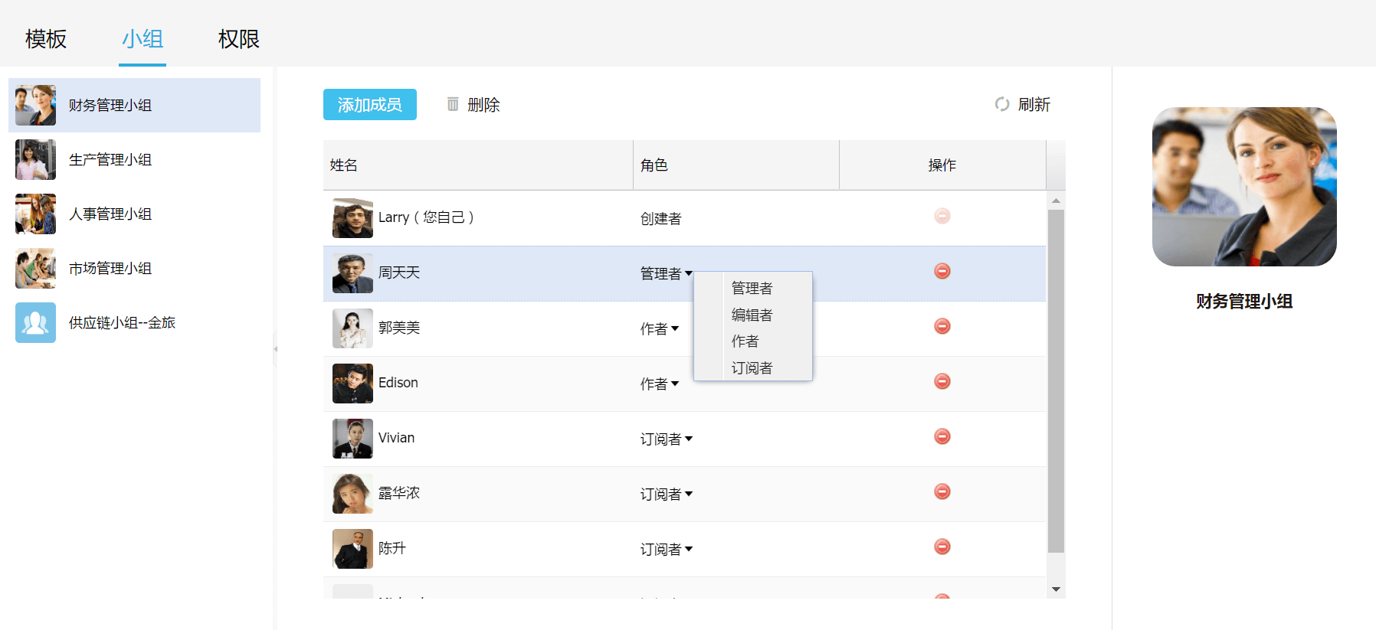This screenshot has height=630, width=1376.
Task: Select the 生产管理小组 group
Action: (x=110, y=159)
